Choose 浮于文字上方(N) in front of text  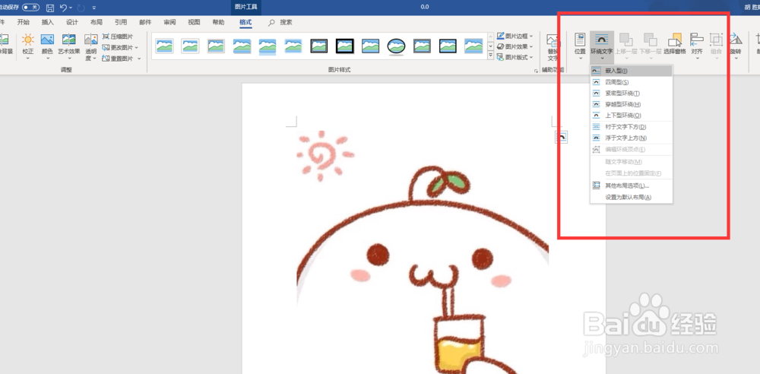tap(631, 138)
